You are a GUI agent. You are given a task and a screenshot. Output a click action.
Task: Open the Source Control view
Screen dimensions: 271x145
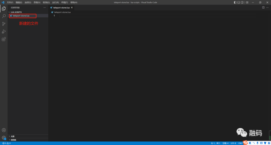[x=4, y=24]
